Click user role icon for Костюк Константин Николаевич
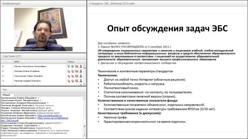 81,66
